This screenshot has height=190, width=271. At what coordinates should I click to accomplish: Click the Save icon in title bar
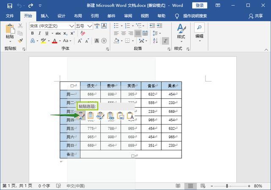(10, 5)
